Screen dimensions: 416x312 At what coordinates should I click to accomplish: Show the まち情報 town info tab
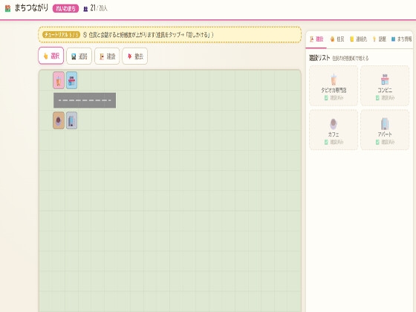[401, 39]
